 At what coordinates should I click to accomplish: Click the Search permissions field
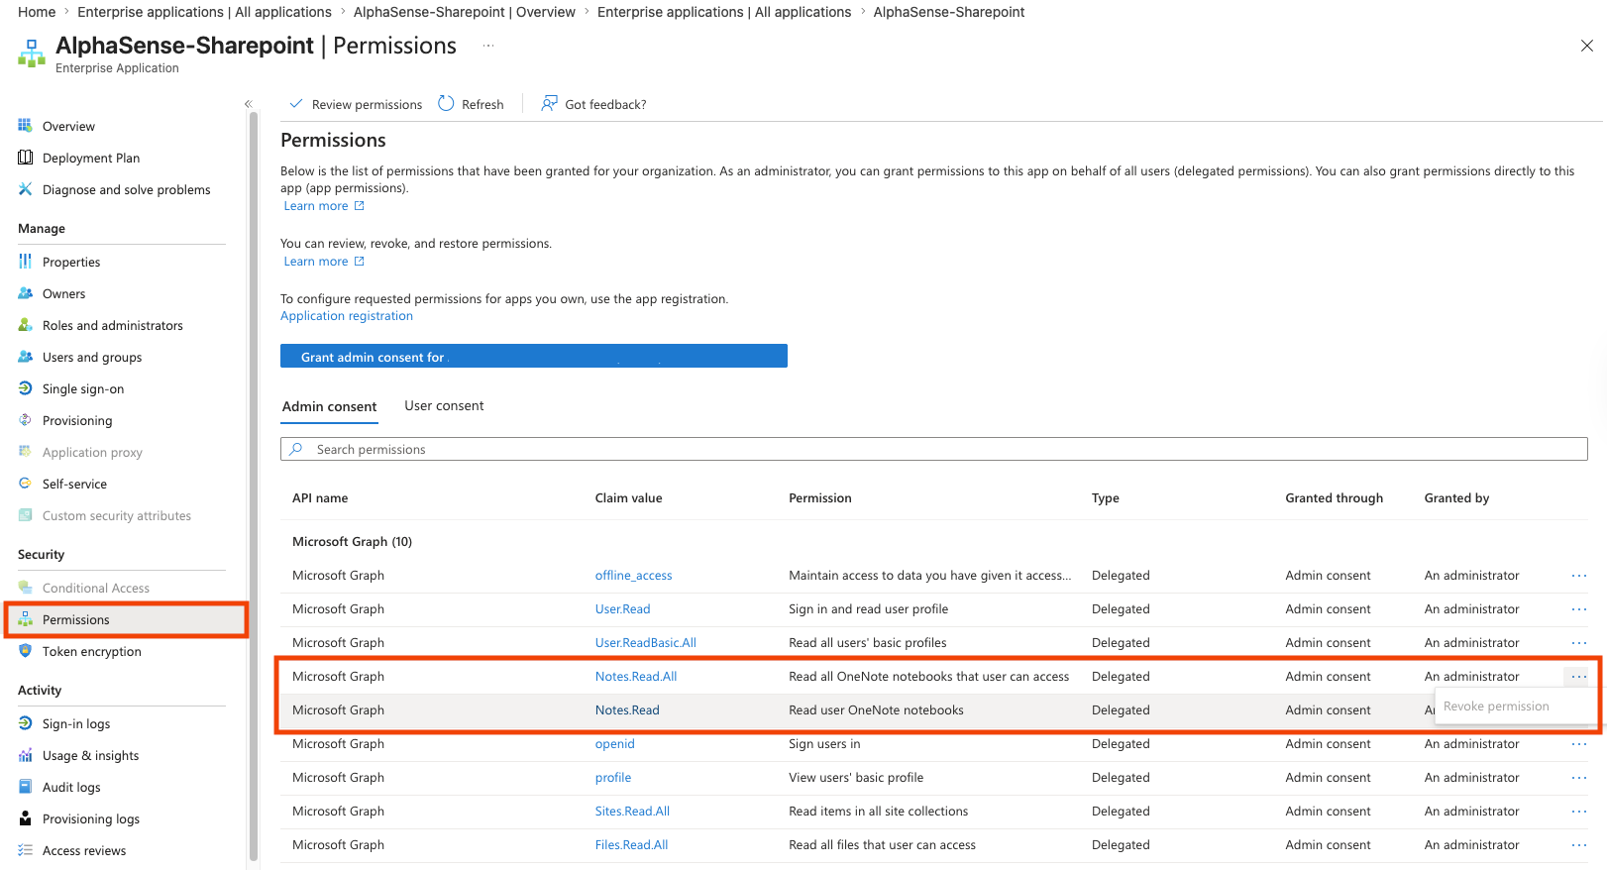click(x=933, y=449)
